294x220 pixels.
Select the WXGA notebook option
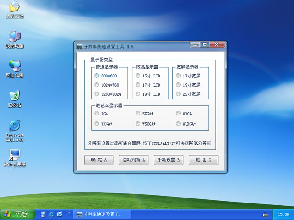[184, 114]
